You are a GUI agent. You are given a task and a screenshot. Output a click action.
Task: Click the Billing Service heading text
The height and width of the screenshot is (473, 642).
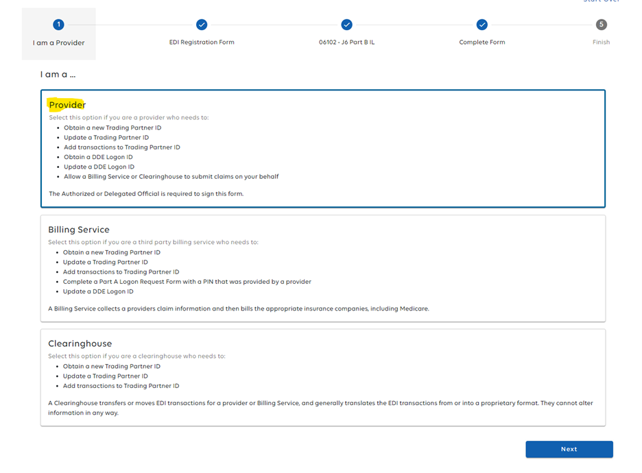79,230
